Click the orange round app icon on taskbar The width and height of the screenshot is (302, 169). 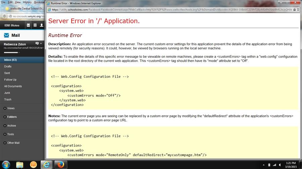pos(33,165)
